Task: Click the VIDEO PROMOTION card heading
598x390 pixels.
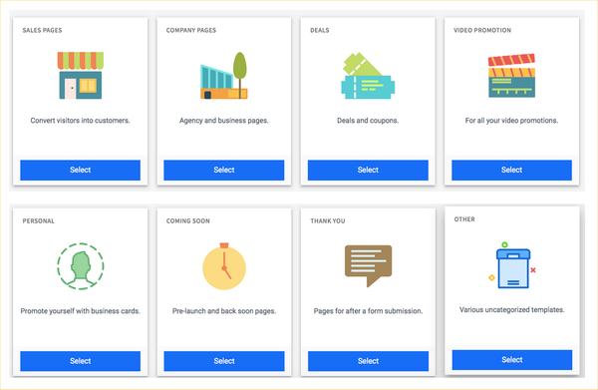Action: [x=482, y=30]
